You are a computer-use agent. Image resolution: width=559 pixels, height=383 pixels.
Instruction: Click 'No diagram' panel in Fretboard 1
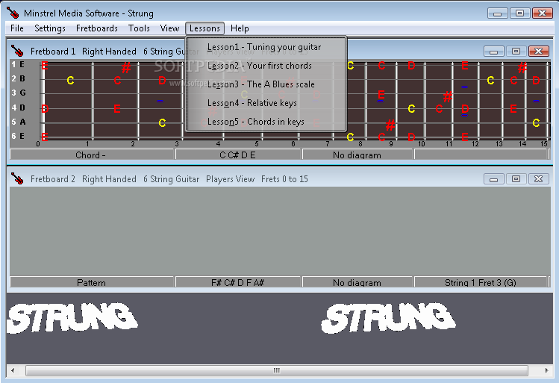point(357,155)
